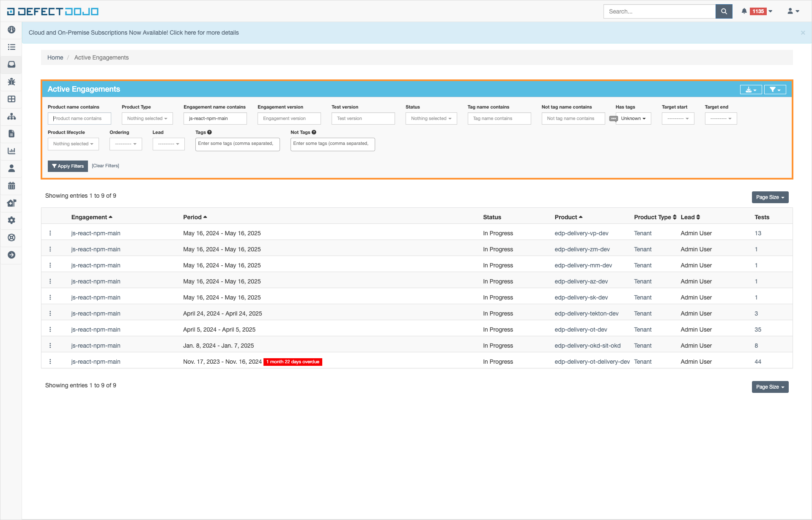Open the Metrics chart icon
This screenshot has height=520, width=812.
[11, 151]
